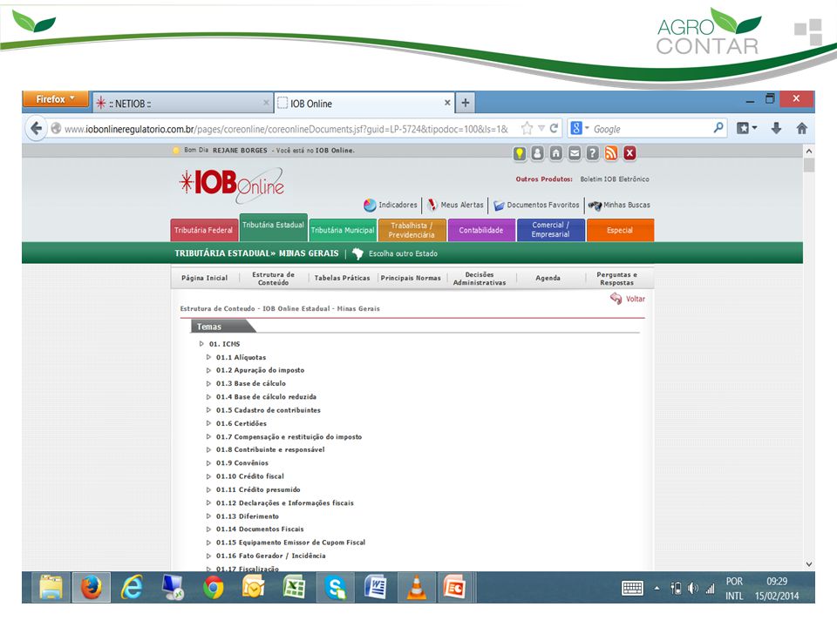Click Escolha outro Estado link
This screenshot has width=837, height=627.
tap(403, 253)
